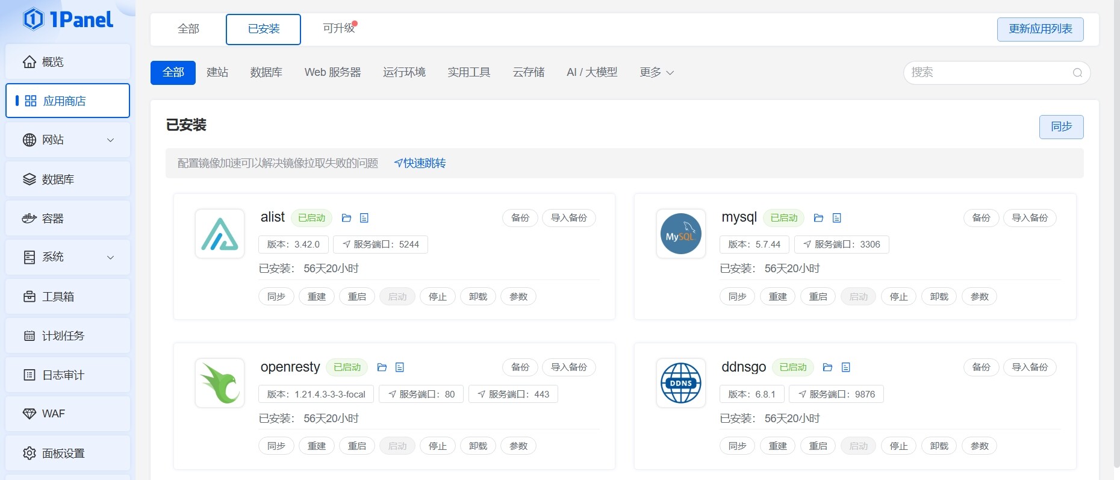Click the search magnifier icon

click(1077, 73)
